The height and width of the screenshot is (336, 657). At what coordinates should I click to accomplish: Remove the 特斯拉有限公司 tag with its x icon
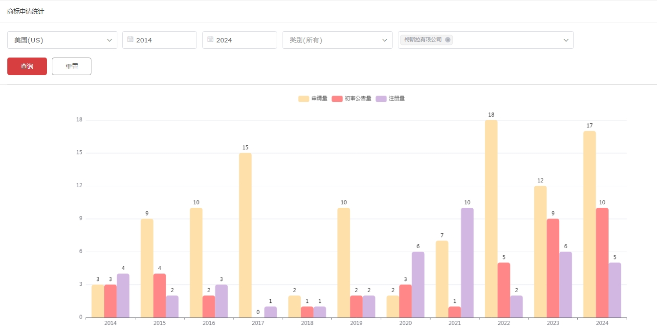448,40
